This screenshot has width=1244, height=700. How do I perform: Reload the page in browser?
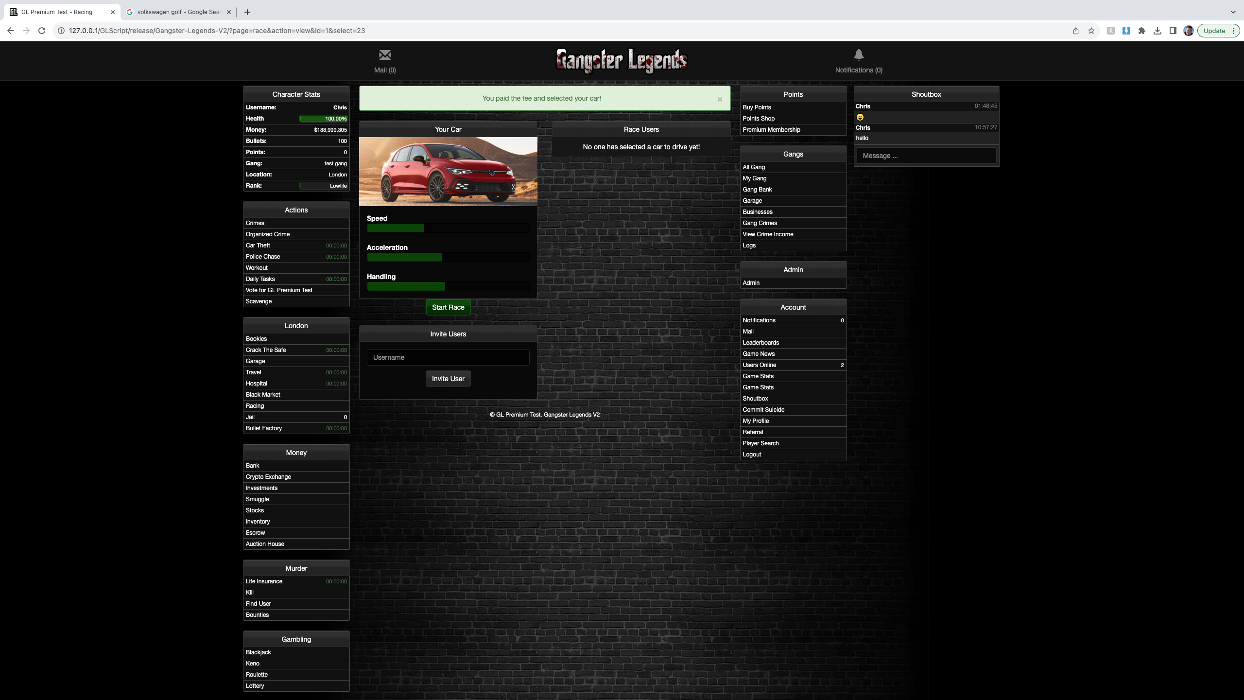click(42, 31)
